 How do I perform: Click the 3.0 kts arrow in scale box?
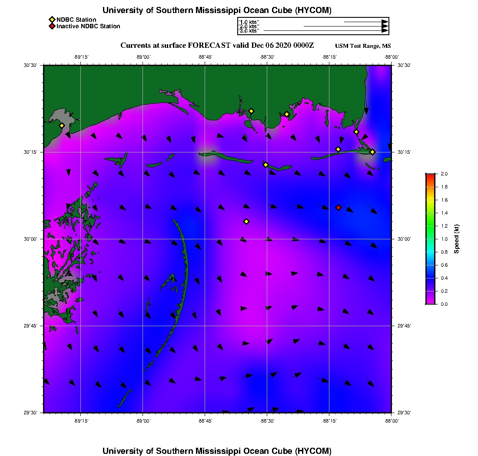[326, 31]
